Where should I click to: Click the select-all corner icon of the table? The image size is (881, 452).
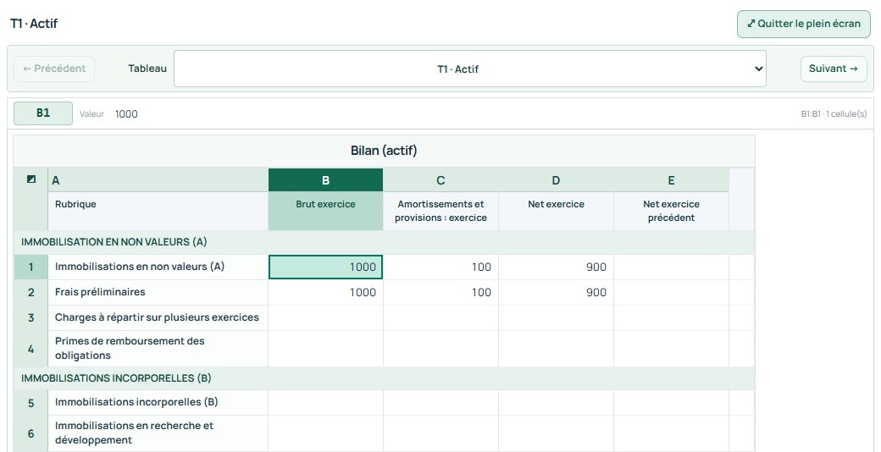[x=30, y=179]
